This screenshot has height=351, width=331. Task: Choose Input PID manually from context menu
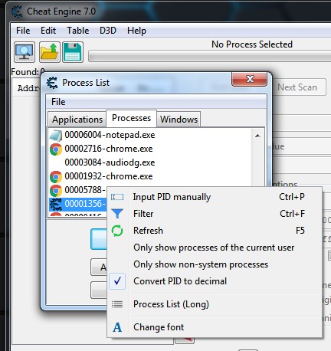tap(215, 197)
